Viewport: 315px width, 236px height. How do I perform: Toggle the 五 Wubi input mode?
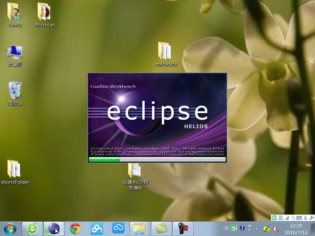[281, 218]
